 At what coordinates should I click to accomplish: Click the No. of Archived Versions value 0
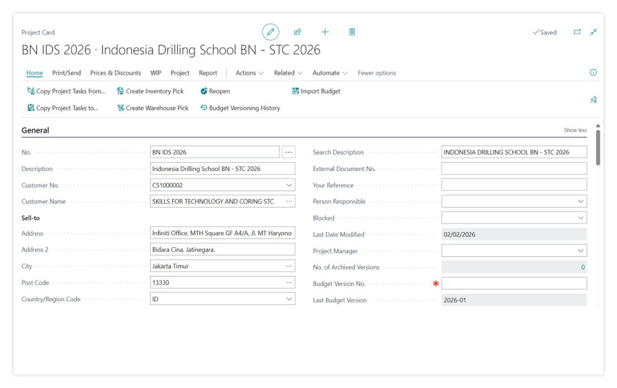click(583, 267)
